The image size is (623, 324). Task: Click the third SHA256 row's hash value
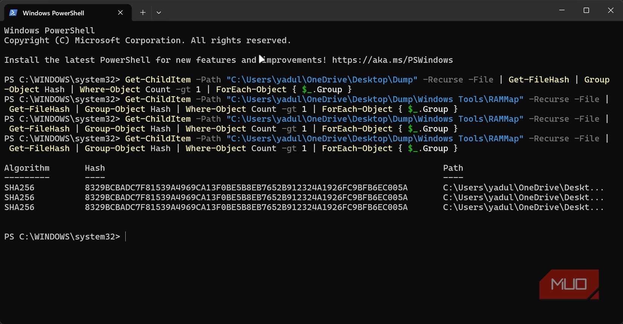point(246,207)
